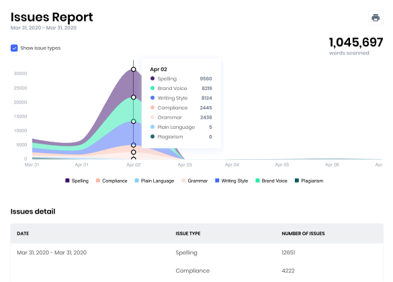Click the Apr 03 axis label
The width and height of the screenshot is (393, 282).
pyautogui.click(x=185, y=164)
